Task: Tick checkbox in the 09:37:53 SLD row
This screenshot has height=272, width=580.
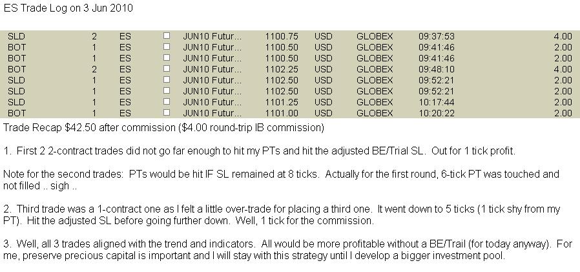Action: (167, 36)
